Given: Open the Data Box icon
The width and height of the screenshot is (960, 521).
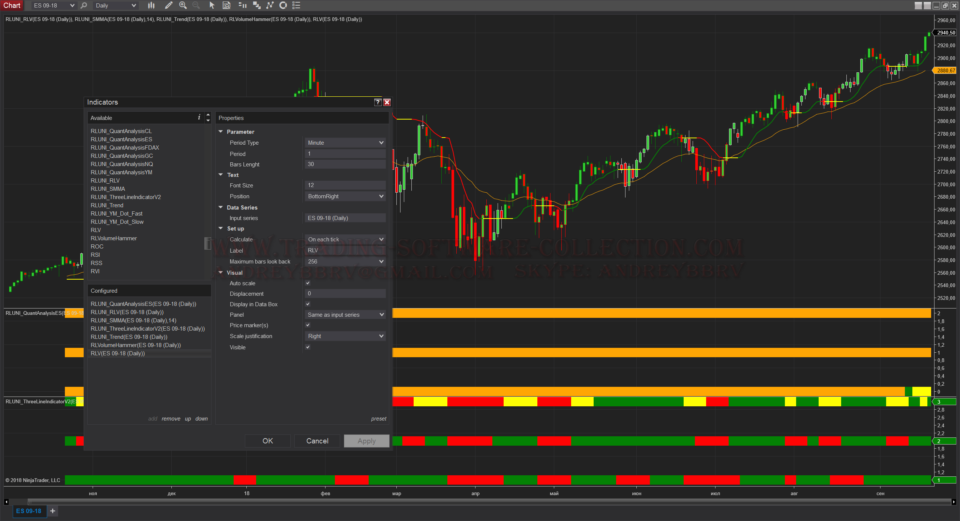Looking at the screenshot, I should pyautogui.click(x=226, y=5).
